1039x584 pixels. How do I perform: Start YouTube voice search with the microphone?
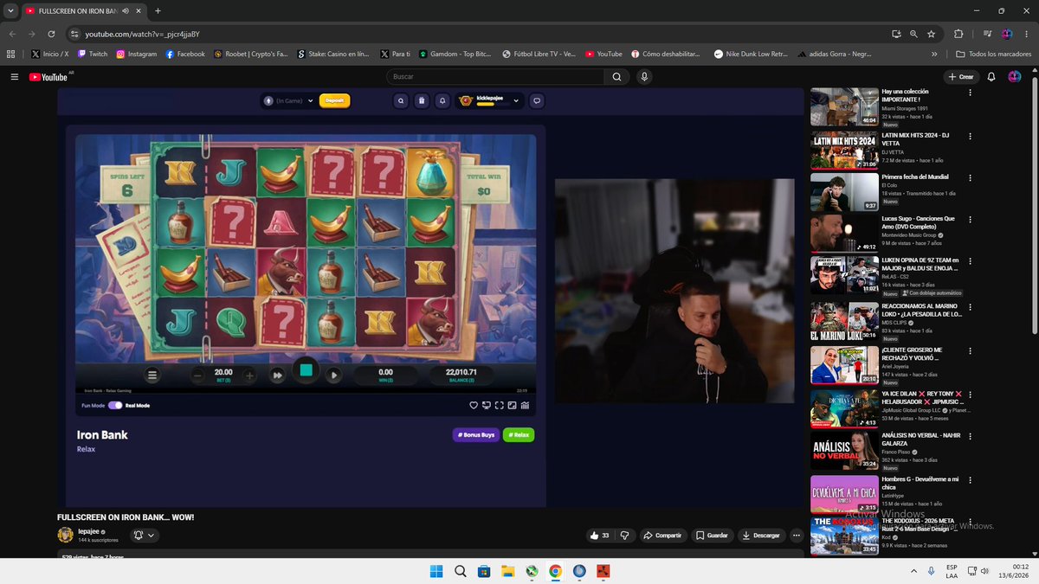click(x=644, y=77)
